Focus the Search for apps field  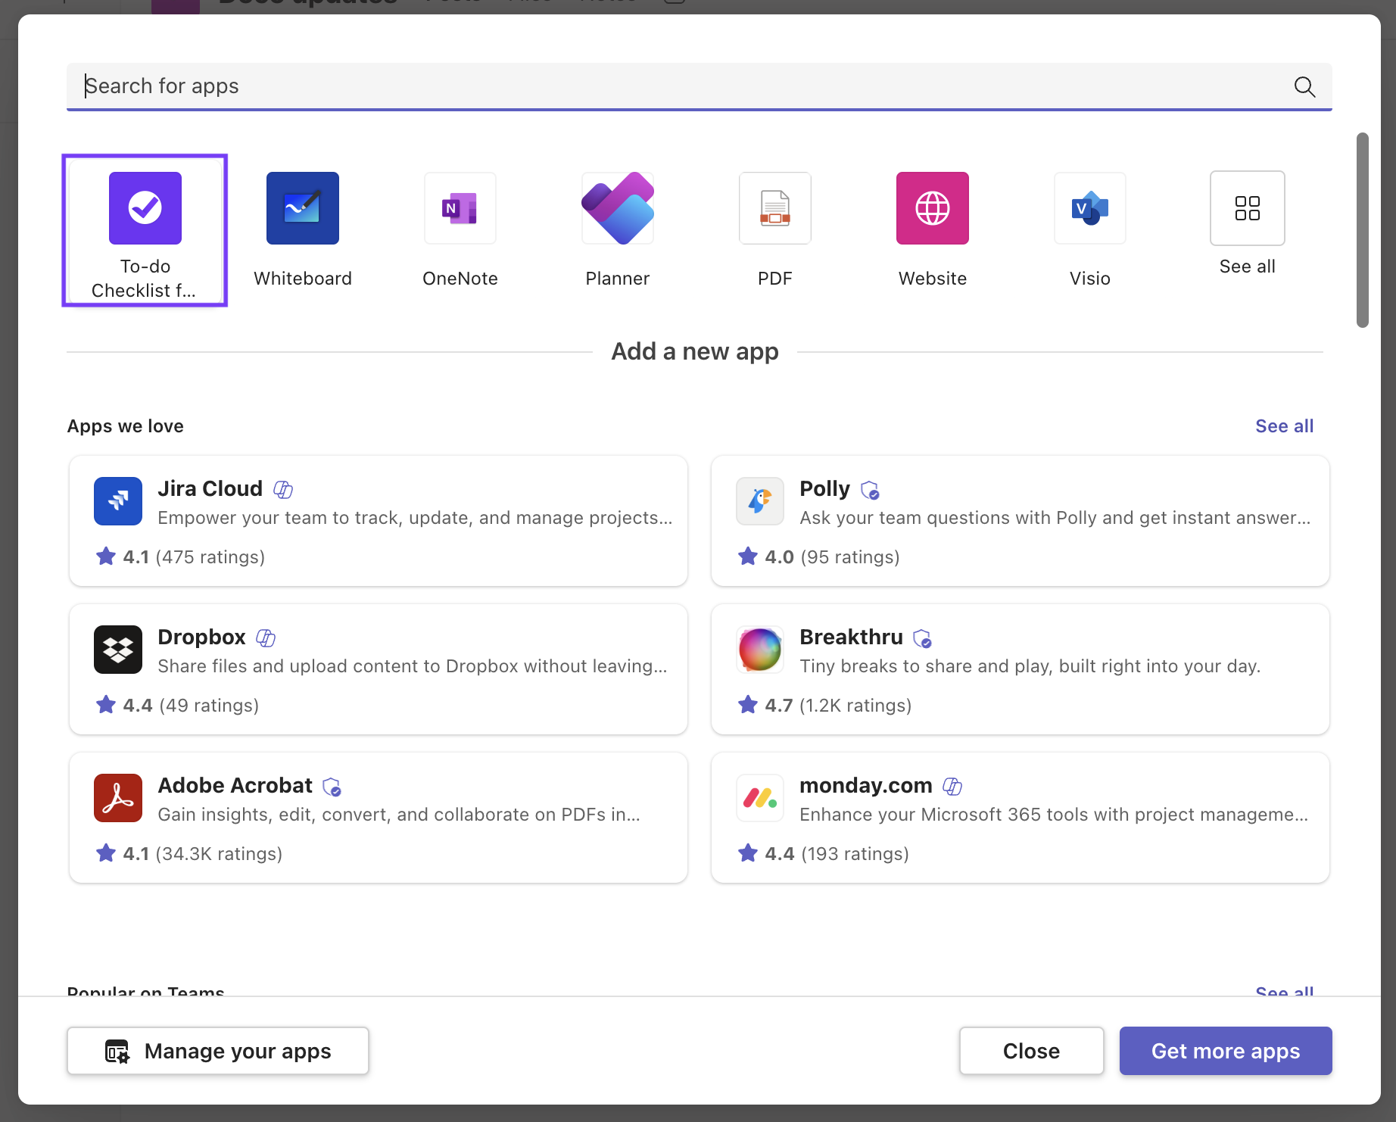681,86
